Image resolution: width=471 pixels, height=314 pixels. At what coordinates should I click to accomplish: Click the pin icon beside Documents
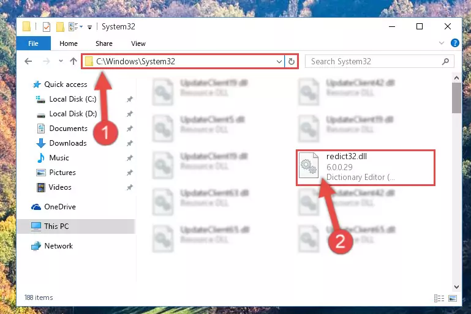129,129
